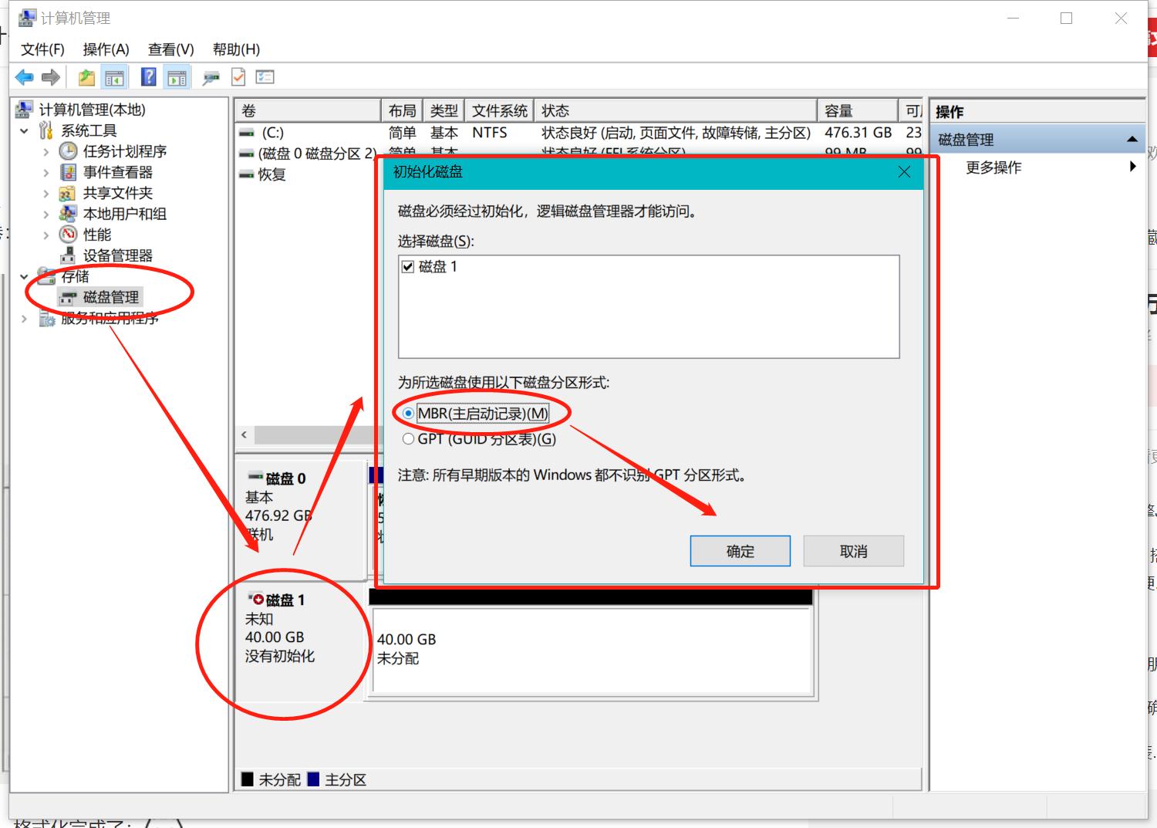1157x828 pixels.
Task: Select the 磁盘管理 disk icon in tree
Action: click(x=69, y=297)
